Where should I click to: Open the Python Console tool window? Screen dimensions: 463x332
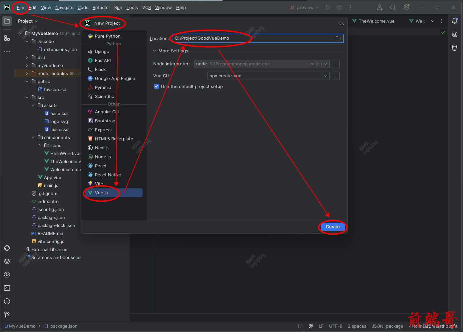[x=7, y=248]
